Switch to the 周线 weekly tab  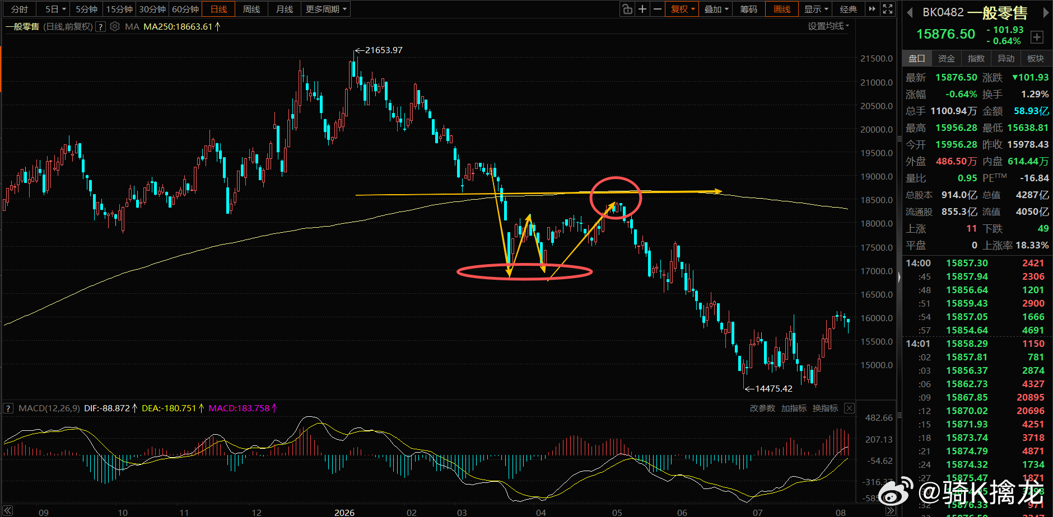click(x=251, y=9)
